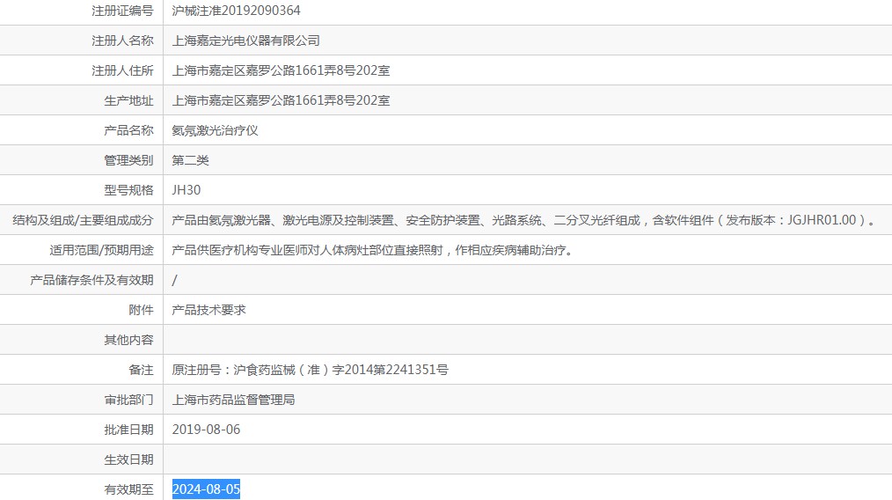Select the registrant name 上海嘉定光电仪器有限公司

click(x=245, y=40)
